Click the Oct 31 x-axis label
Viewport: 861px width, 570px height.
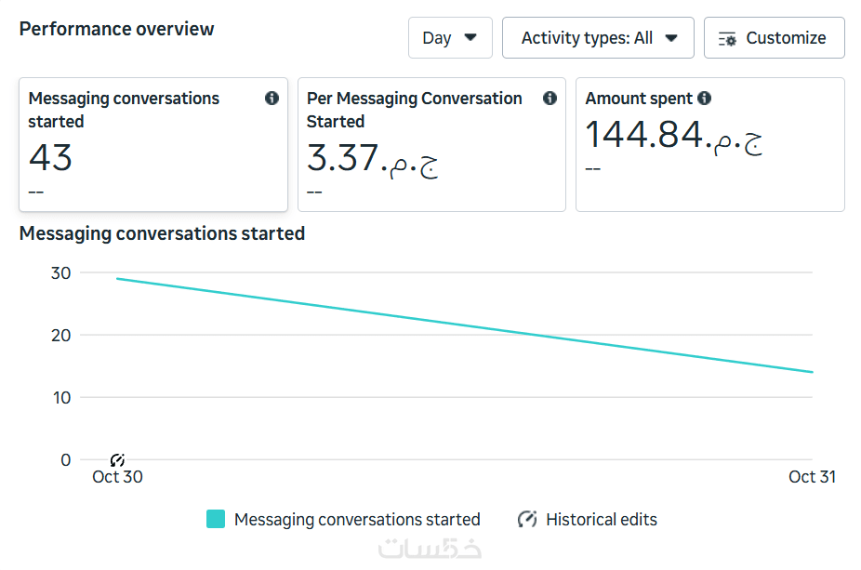coord(812,477)
